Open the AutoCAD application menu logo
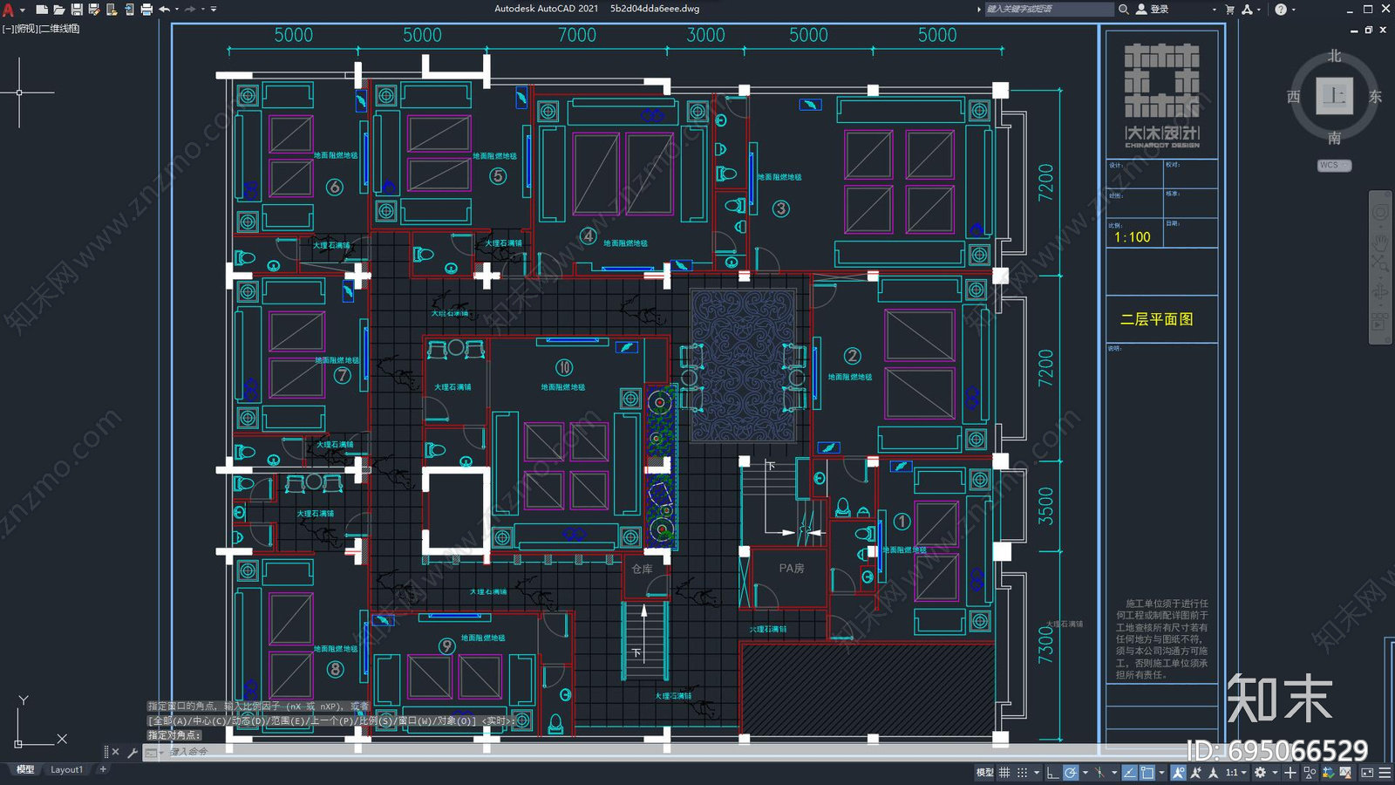1395x785 pixels. [8, 10]
